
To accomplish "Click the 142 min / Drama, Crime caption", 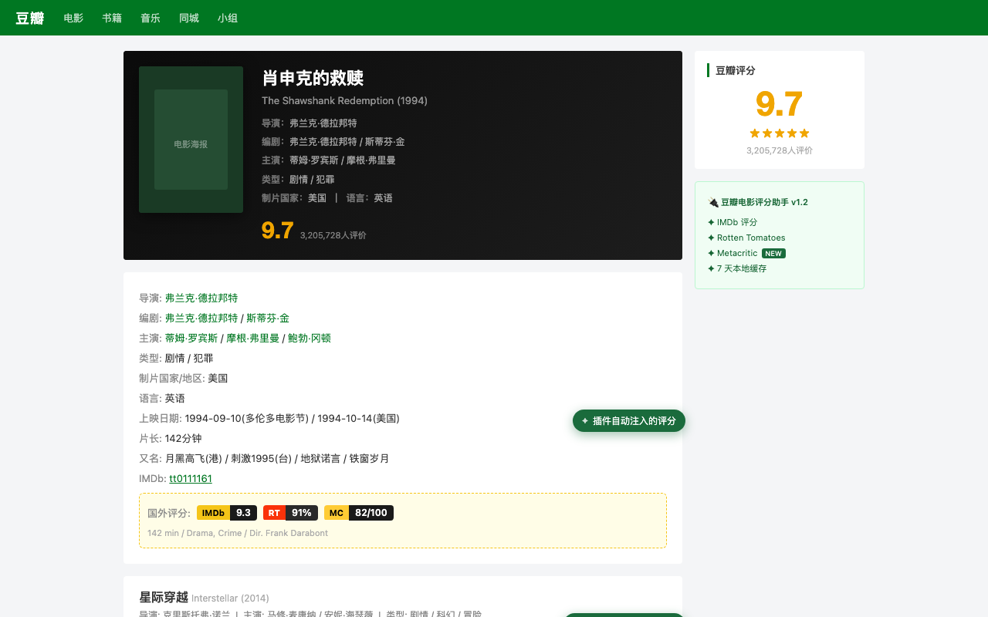I will (238, 533).
